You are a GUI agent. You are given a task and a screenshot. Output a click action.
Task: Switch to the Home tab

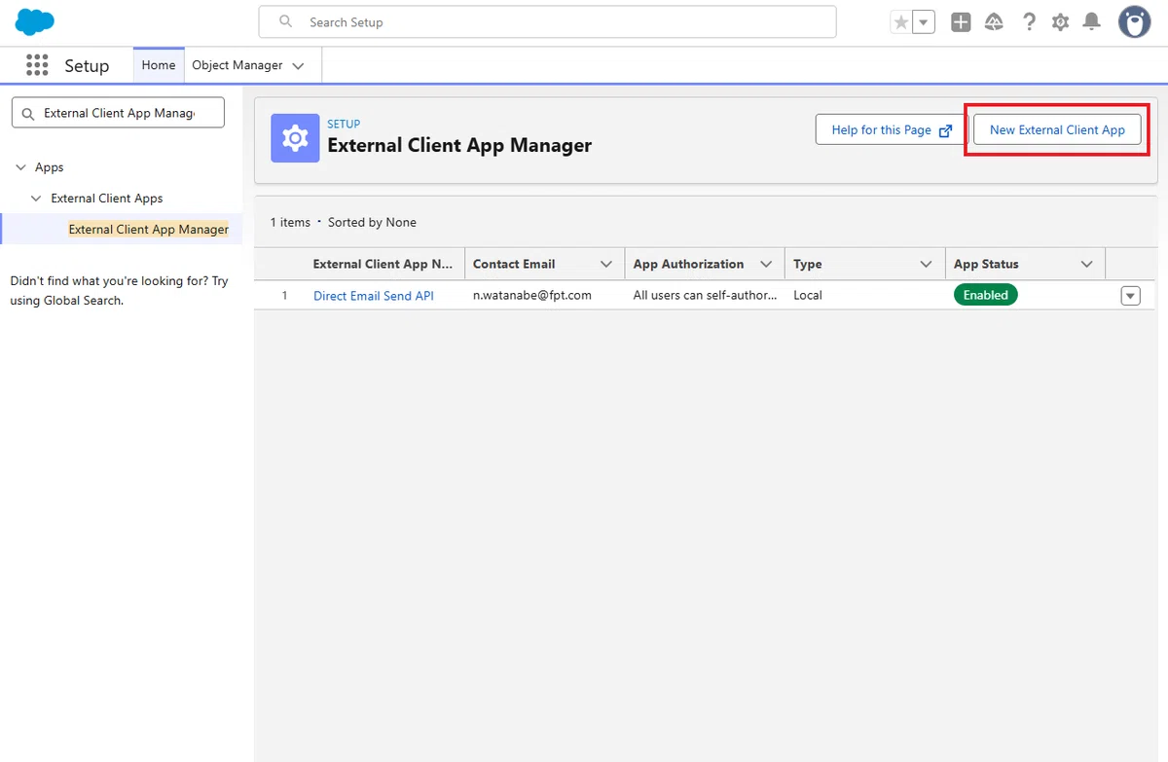[x=159, y=65]
